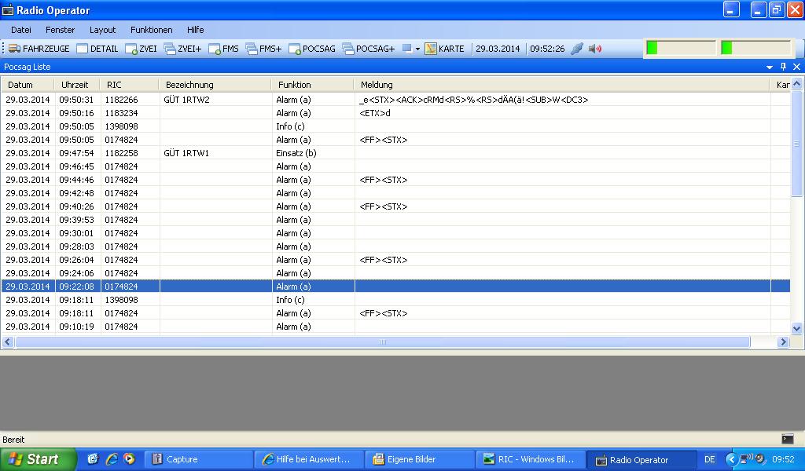The height and width of the screenshot is (471, 805).
Task: Open the POCSAG list from toolbar
Action: 312,49
